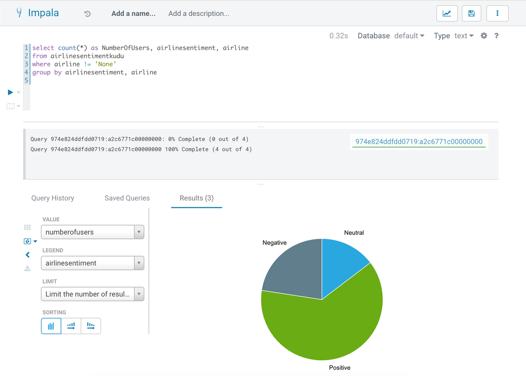Open the editor settings gear
This screenshot has width=526, height=376.
(x=484, y=36)
